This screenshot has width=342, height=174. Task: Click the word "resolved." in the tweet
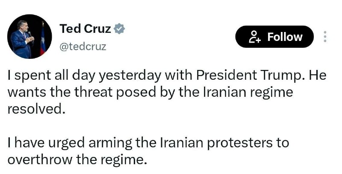[37, 109]
